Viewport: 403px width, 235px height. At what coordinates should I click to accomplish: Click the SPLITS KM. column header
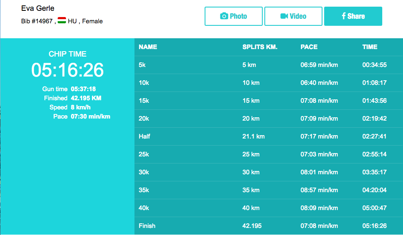click(x=260, y=47)
